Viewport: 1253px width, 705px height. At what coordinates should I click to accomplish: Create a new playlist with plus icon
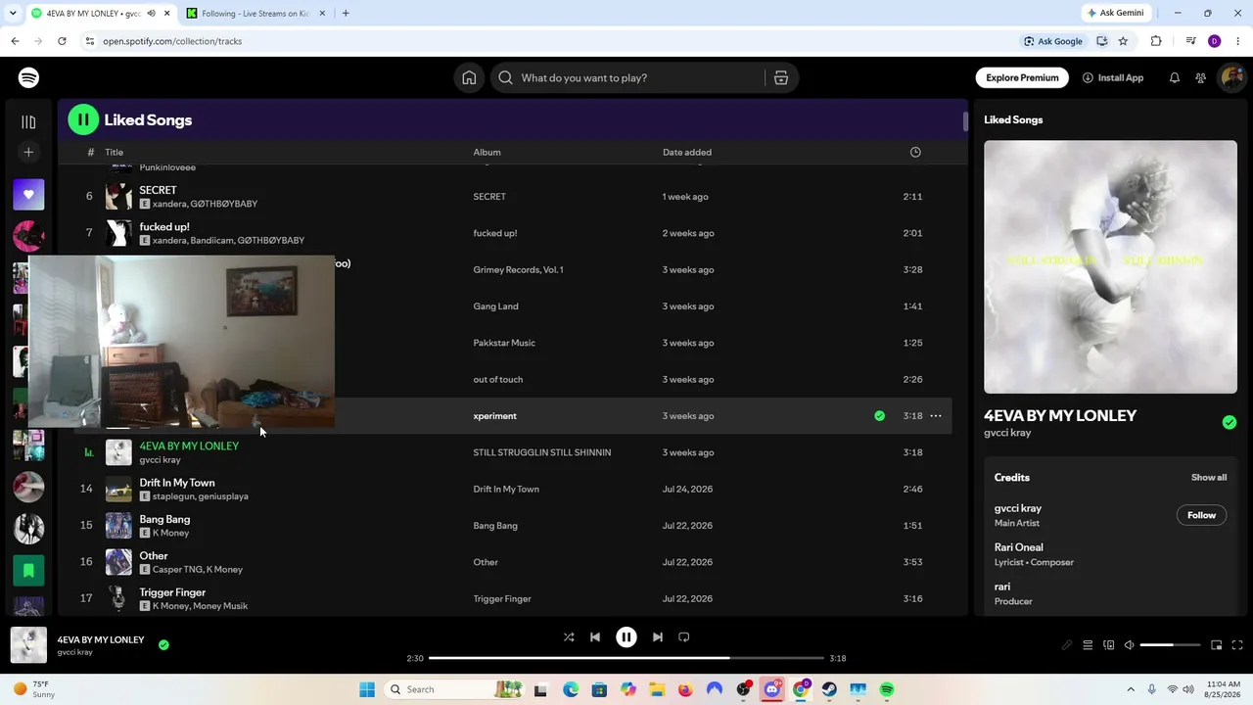point(28,153)
